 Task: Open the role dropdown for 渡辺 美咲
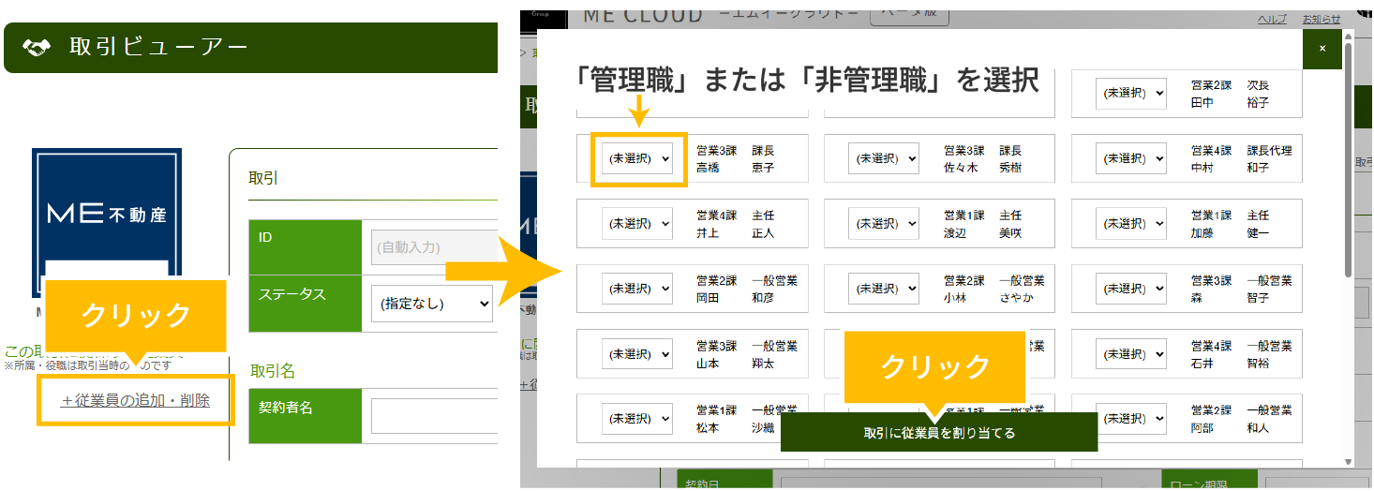click(884, 224)
